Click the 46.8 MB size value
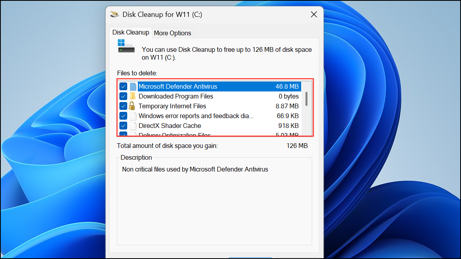Viewport: 461px width, 259px height. 287,86
